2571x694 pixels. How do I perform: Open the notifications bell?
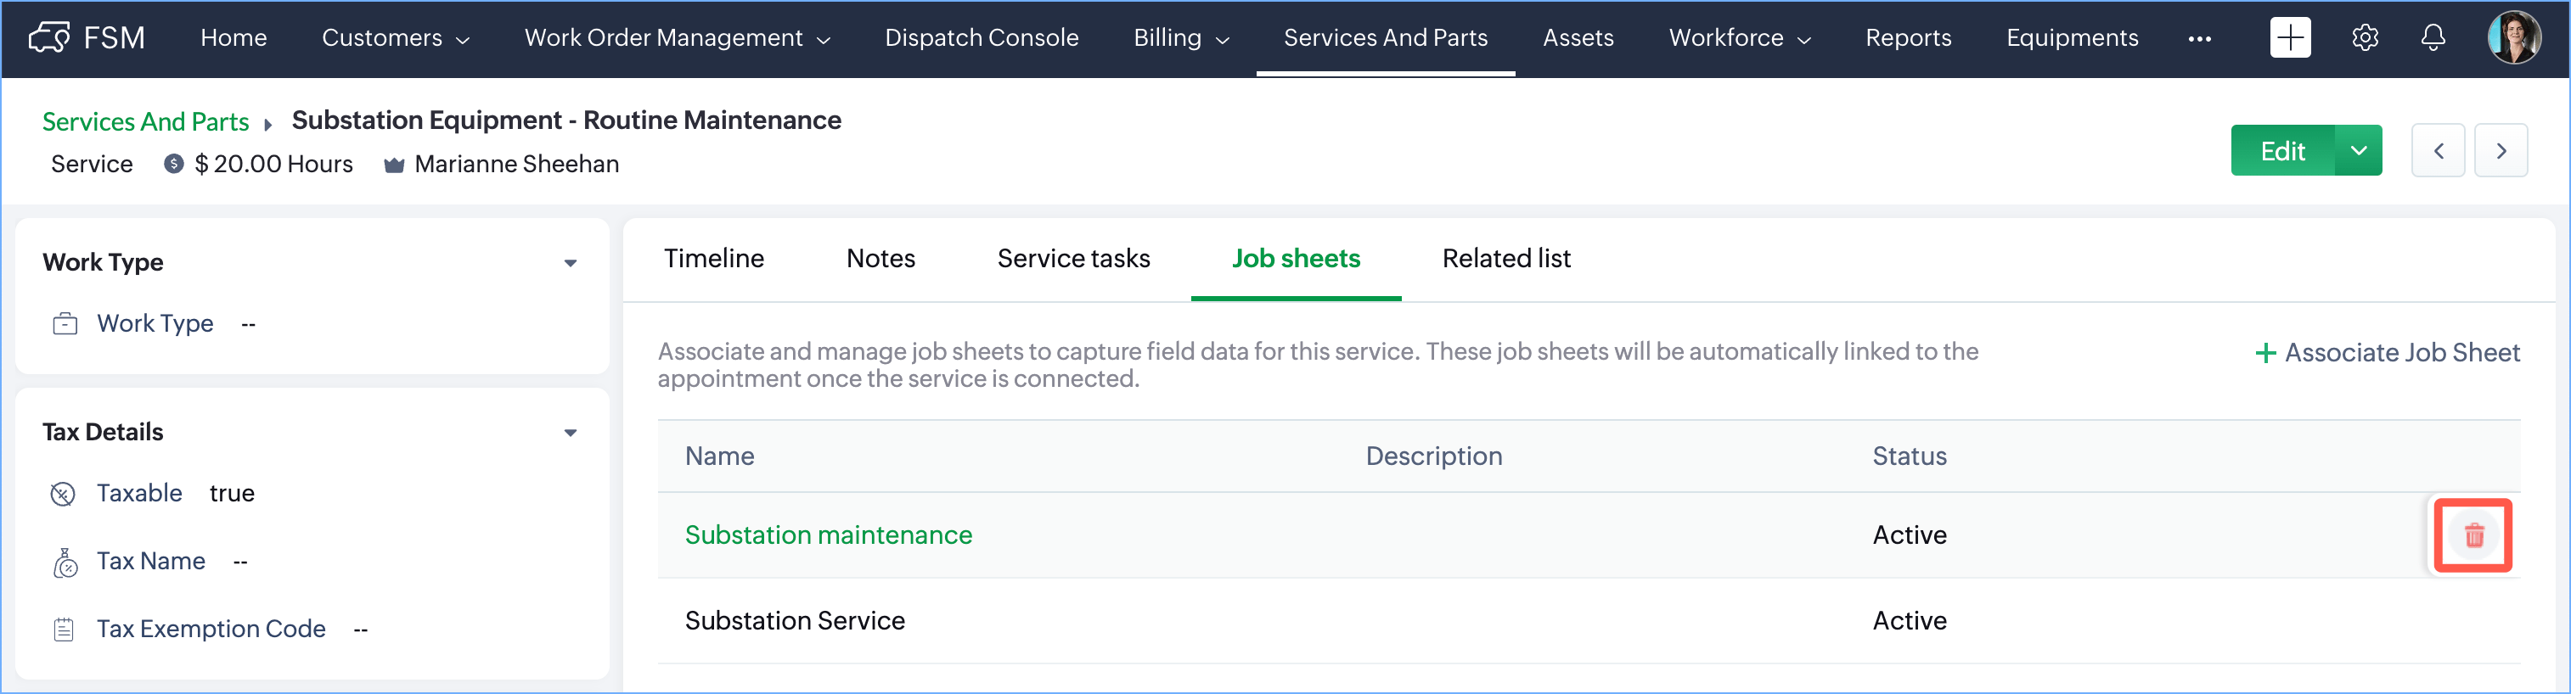coord(2433,38)
